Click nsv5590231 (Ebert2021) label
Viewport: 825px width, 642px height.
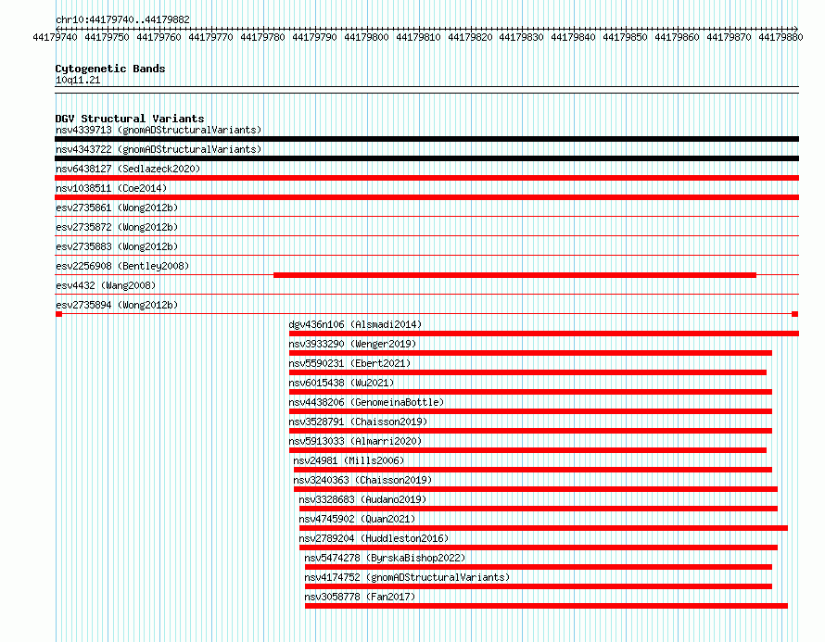349,363
